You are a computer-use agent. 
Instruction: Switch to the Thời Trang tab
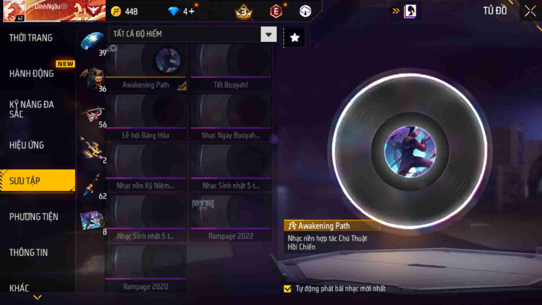point(31,38)
